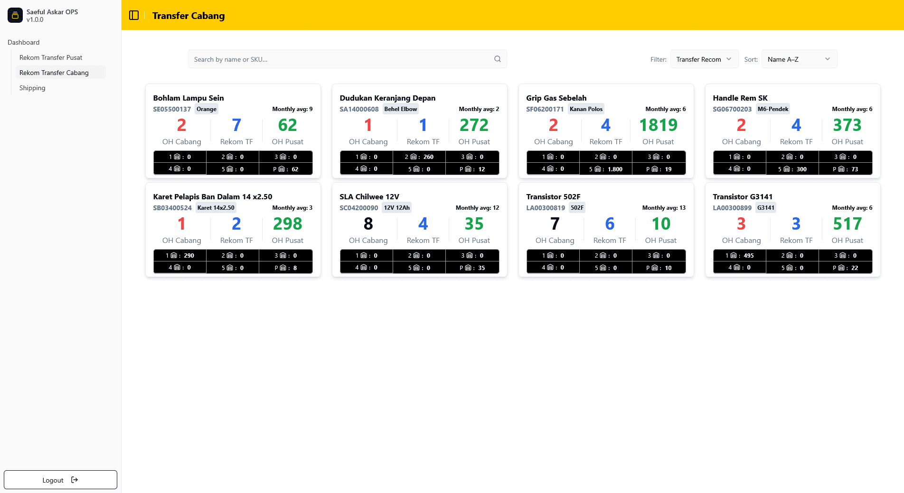Expand the Dashboard sidebar section

point(24,42)
